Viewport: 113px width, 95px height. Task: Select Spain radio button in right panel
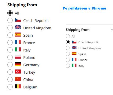(x=68, y=54)
